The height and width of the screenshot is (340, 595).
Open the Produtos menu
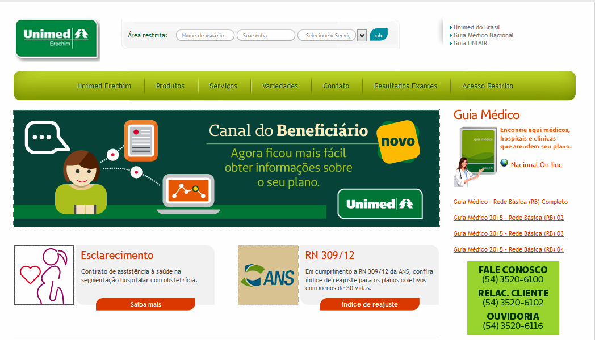(x=170, y=86)
